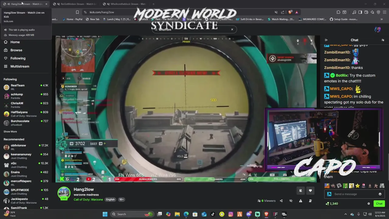Open the user moderation icon beside report
This screenshot has height=219, width=389.
[310, 201]
